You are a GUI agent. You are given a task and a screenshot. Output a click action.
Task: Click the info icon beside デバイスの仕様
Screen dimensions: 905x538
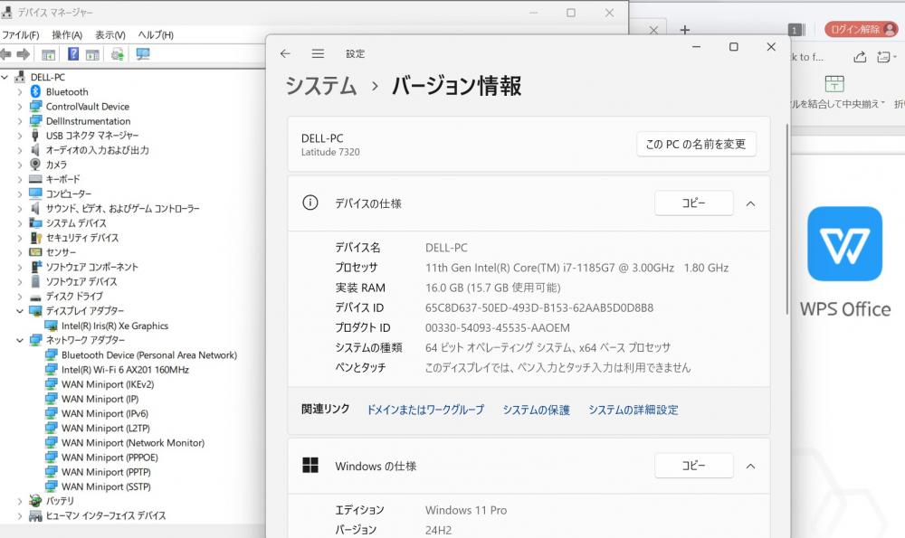(310, 203)
